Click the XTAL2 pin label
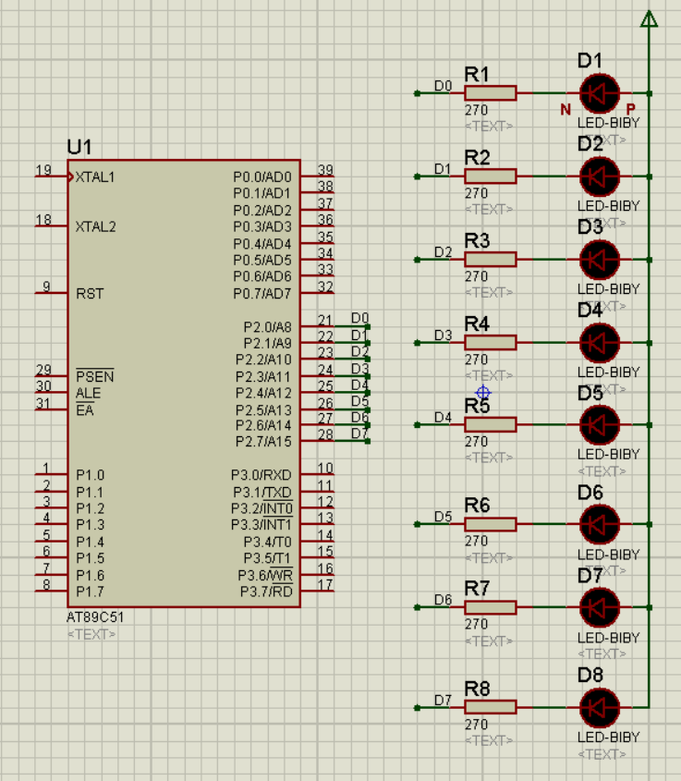Viewport: 681px width, 781px height. [95, 226]
